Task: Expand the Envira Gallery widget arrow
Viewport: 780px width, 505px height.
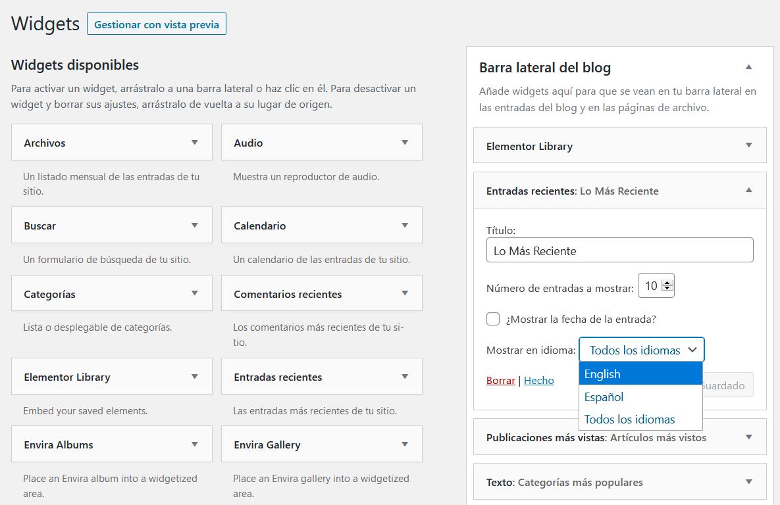Action: (x=404, y=444)
